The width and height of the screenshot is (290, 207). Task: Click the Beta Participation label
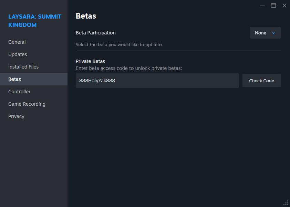point(96,33)
